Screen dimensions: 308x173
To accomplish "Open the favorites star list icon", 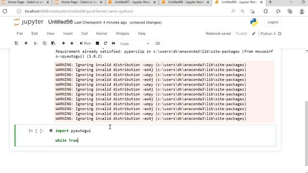I will tap(278, 12).
